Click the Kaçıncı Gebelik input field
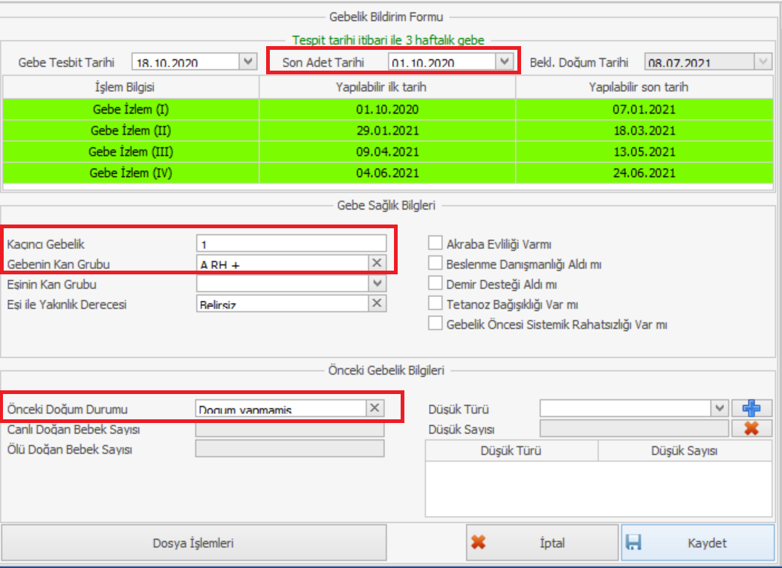This screenshot has height=568, width=782. click(x=291, y=243)
